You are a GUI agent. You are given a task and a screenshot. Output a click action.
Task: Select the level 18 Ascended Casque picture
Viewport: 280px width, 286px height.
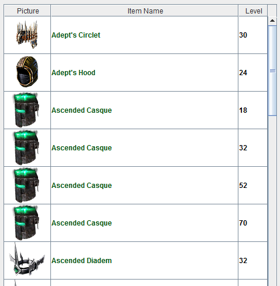coord(26,110)
